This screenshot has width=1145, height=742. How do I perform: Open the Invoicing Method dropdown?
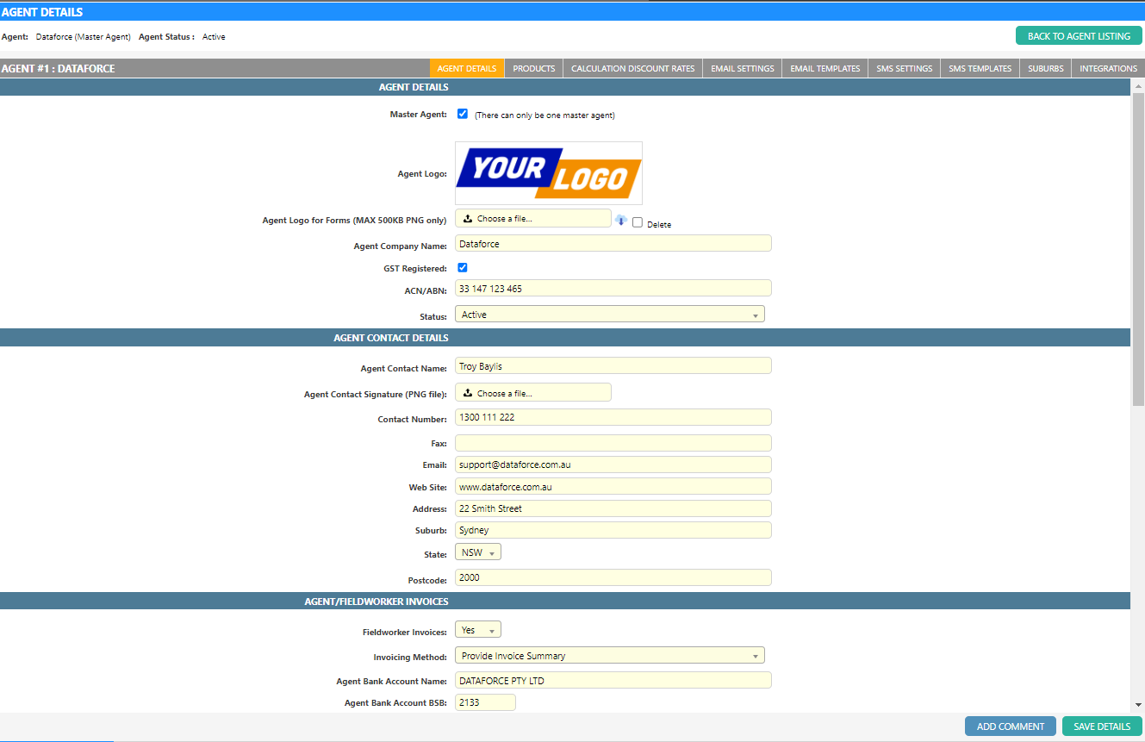tap(609, 656)
